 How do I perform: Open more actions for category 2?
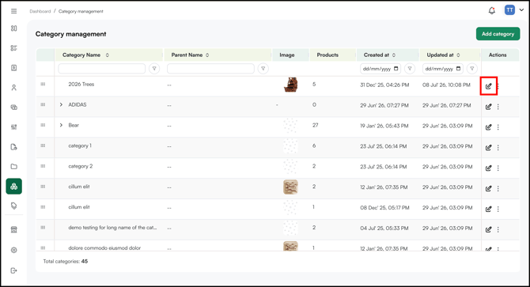[498, 168]
